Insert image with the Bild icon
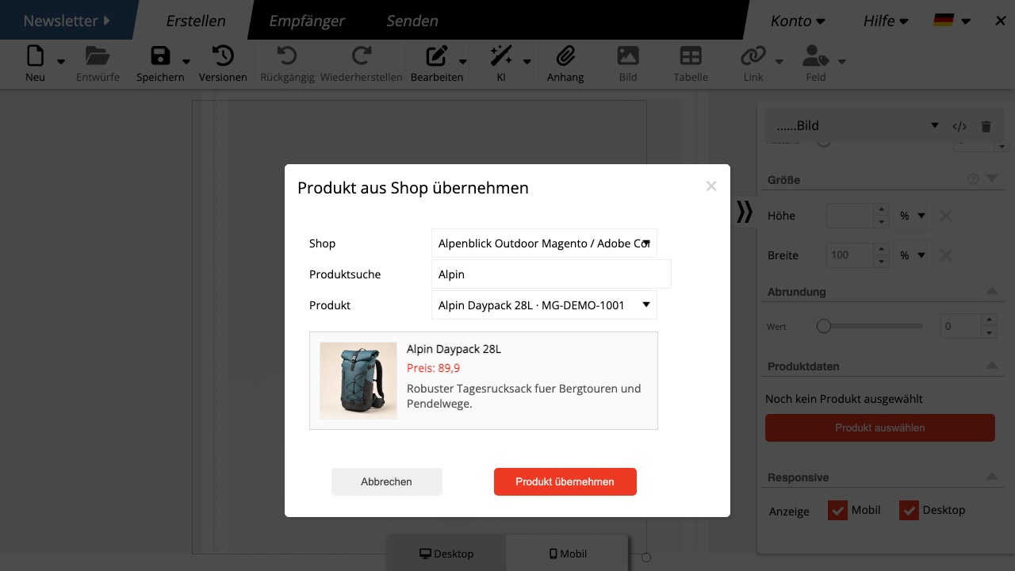Image resolution: width=1015 pixels, height=571 pixels. [628, 56]
